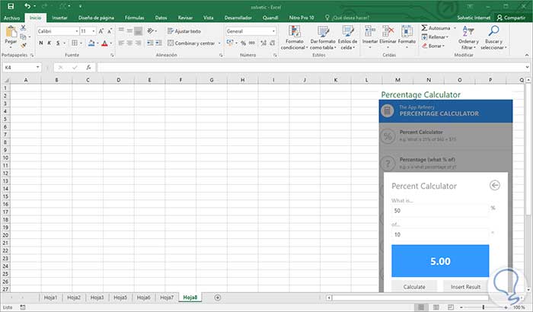This screenshot has width=533, height=312.
Task: Open Estilos de celda gallery
Action: [x=347, y=37]
